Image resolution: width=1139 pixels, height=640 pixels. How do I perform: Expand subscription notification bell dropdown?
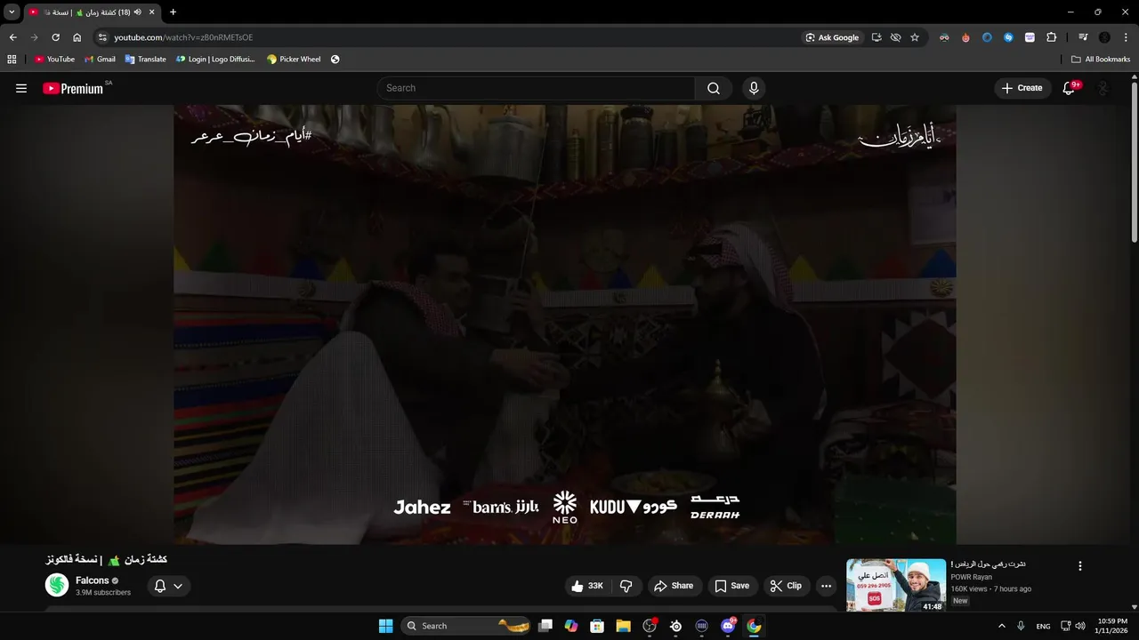pos(168,586)
